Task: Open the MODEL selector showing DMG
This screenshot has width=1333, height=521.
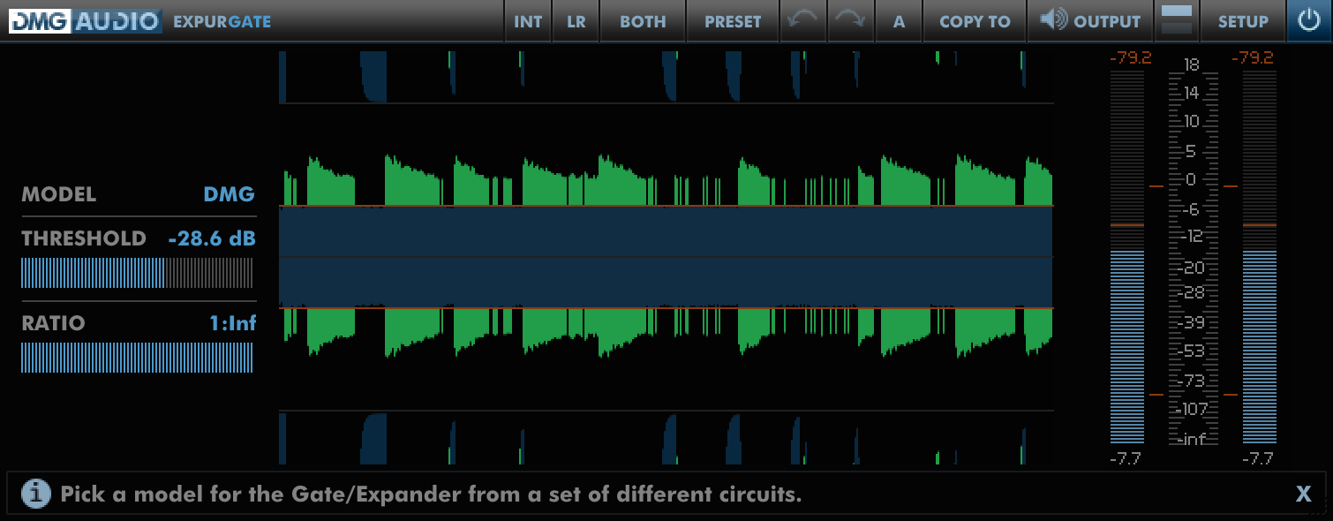Action: click(229, 194)
